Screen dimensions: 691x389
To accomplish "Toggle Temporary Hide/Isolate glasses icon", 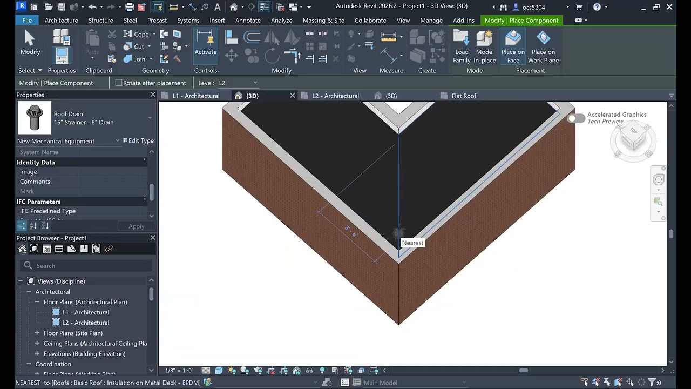I will [x=309, y=370].
